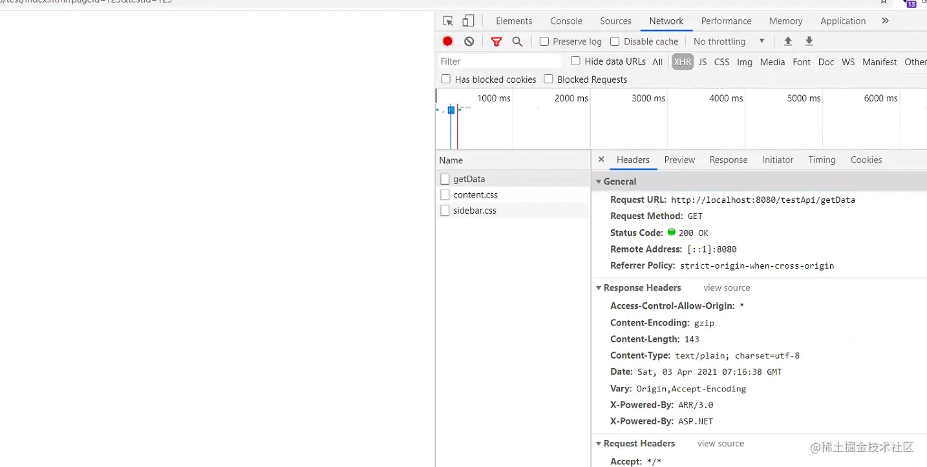
Task: Open the Sources tab
Action: coord(615,21)
